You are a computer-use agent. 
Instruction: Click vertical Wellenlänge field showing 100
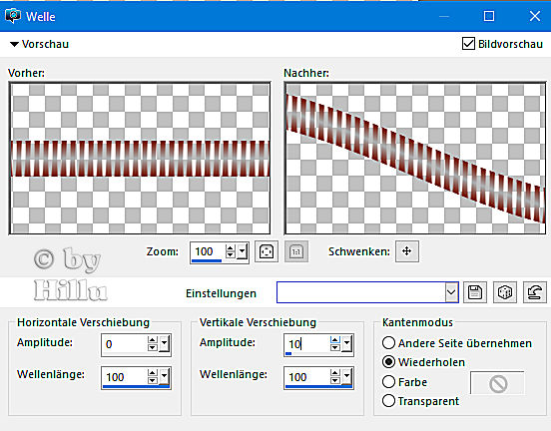307,377
